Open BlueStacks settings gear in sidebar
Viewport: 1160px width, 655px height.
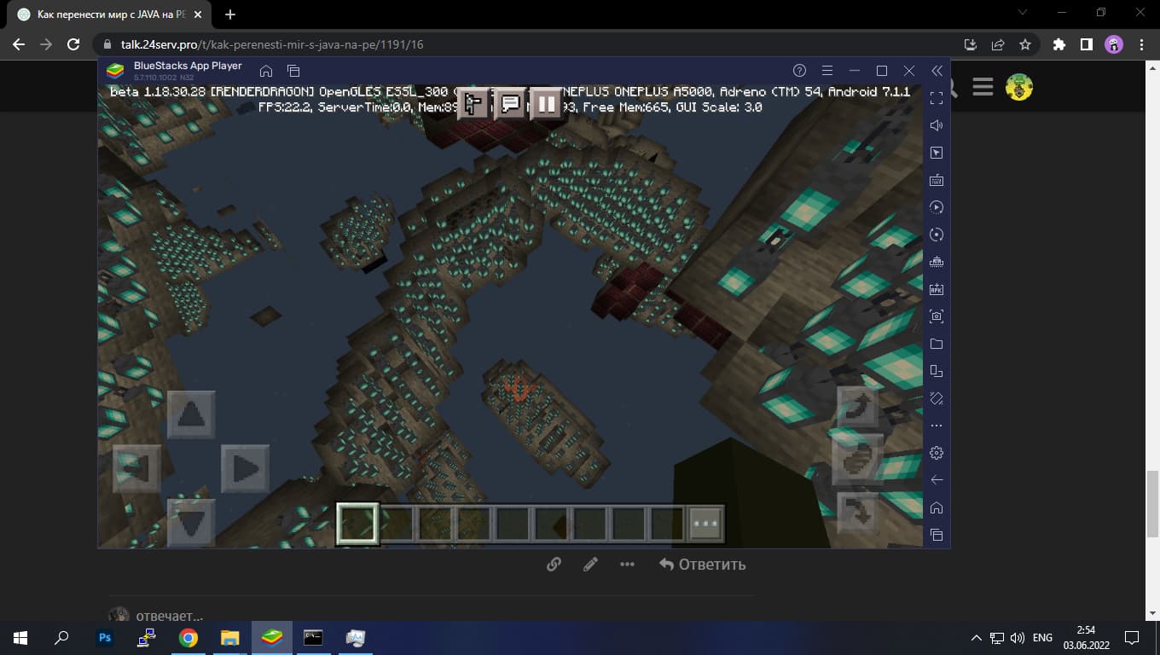pos(937,453)
